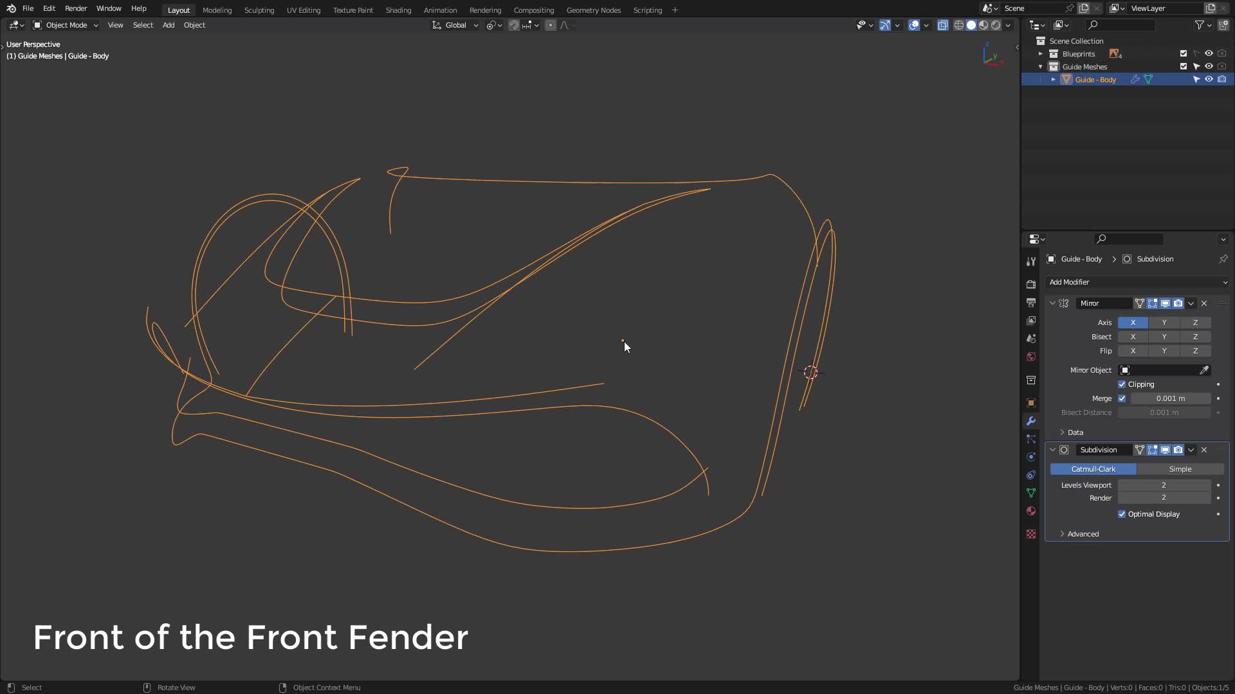Toggle the pin icon in properties header
Image resolution: width=1235 pixels, height=694 pixels.
coord(1223,259)
